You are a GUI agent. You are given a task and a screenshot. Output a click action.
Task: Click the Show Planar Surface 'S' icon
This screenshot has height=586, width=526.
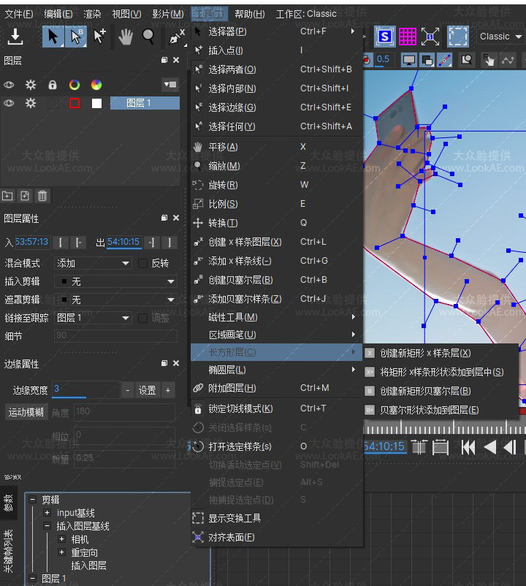[x=384, y=37]
